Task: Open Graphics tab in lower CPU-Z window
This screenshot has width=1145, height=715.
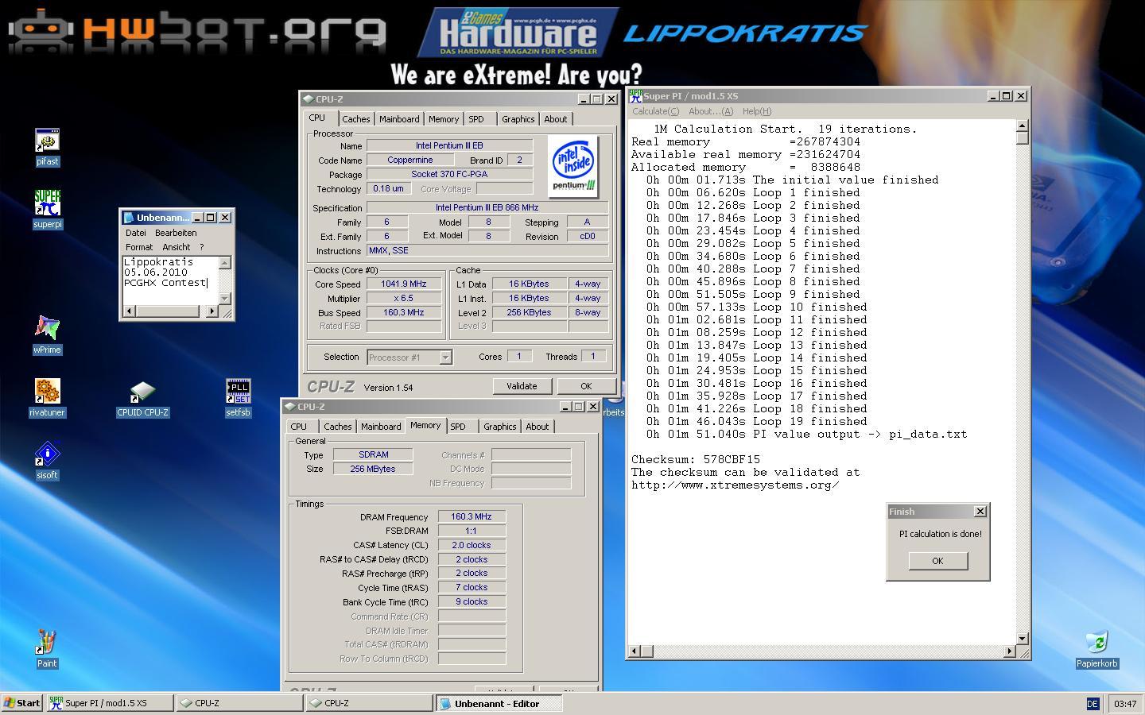Action: click(x=500, y=427)
